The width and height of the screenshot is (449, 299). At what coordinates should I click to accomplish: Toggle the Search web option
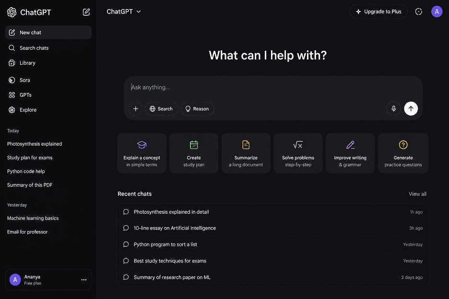(x=161, y=109)
